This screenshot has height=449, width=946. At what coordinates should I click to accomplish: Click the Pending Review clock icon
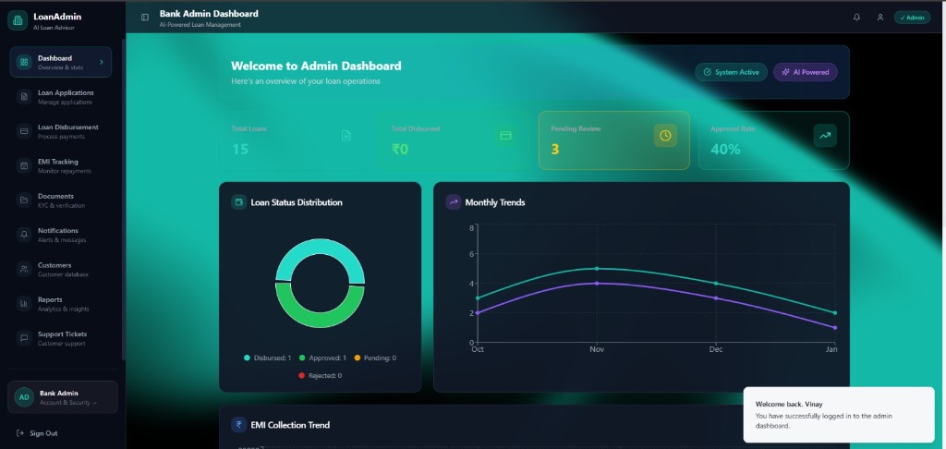point(665,136)
